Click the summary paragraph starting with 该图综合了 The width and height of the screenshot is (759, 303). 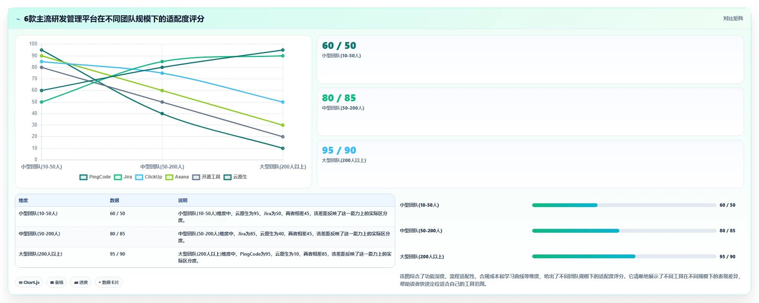570,280
